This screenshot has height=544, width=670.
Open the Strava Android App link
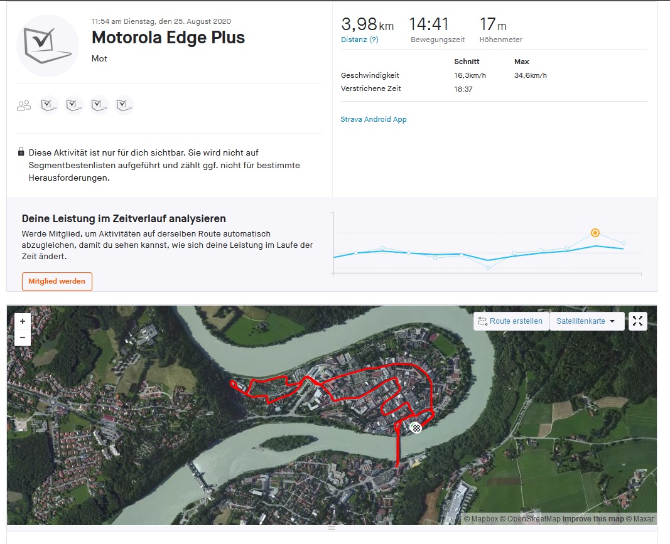pyautogui.click(x=374, y=119)
